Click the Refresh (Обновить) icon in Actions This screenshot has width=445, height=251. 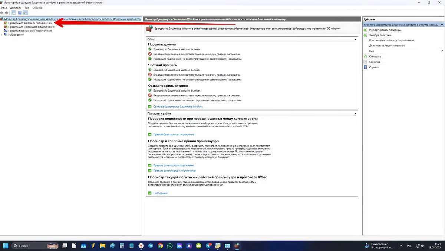(x=366, y=56)
